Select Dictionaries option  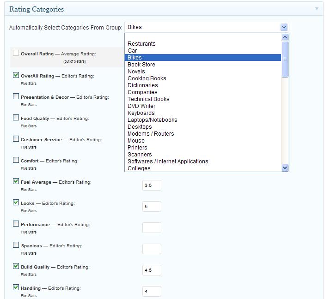[203, 85]
